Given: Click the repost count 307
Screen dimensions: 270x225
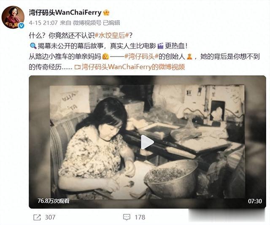Looking at the screenshot, I should point(50,217).
